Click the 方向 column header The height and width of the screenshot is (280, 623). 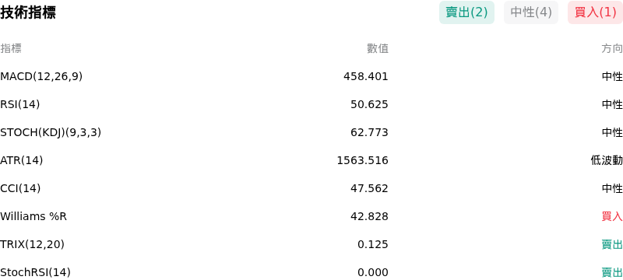tap(612, 48)
